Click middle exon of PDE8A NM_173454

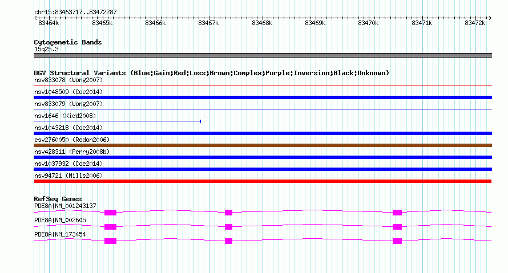tap(229, 241)
